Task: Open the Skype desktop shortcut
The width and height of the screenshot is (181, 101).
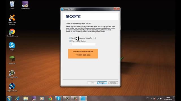Action: 12,46
